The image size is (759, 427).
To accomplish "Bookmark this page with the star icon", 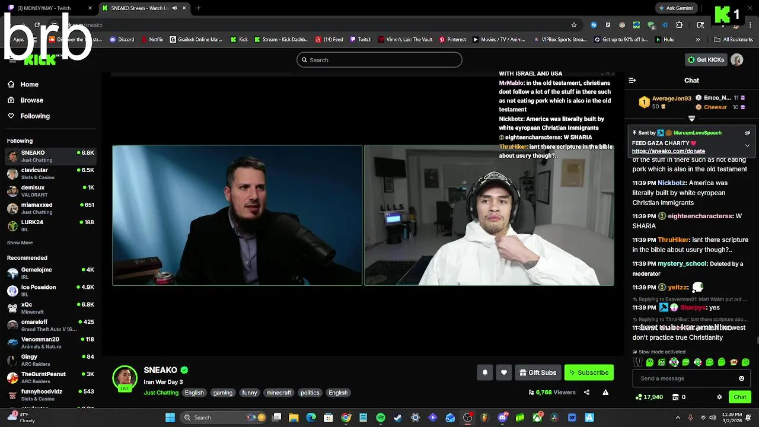I will [x=574, y=25].
